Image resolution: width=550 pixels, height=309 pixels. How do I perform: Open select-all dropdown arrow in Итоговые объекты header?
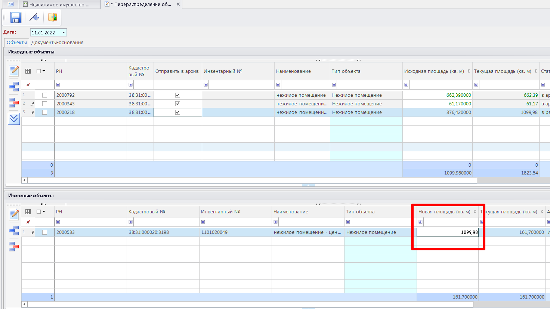[x=44, y=211]
